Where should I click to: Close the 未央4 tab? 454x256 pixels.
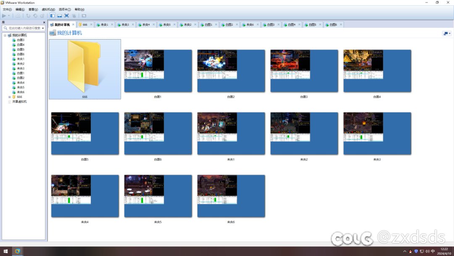(153, 24)
